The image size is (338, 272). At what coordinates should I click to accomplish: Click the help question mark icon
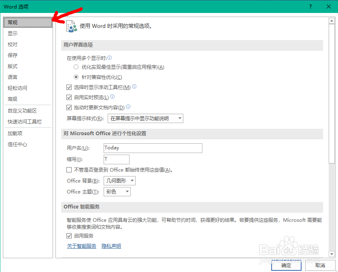click(310, 6)
